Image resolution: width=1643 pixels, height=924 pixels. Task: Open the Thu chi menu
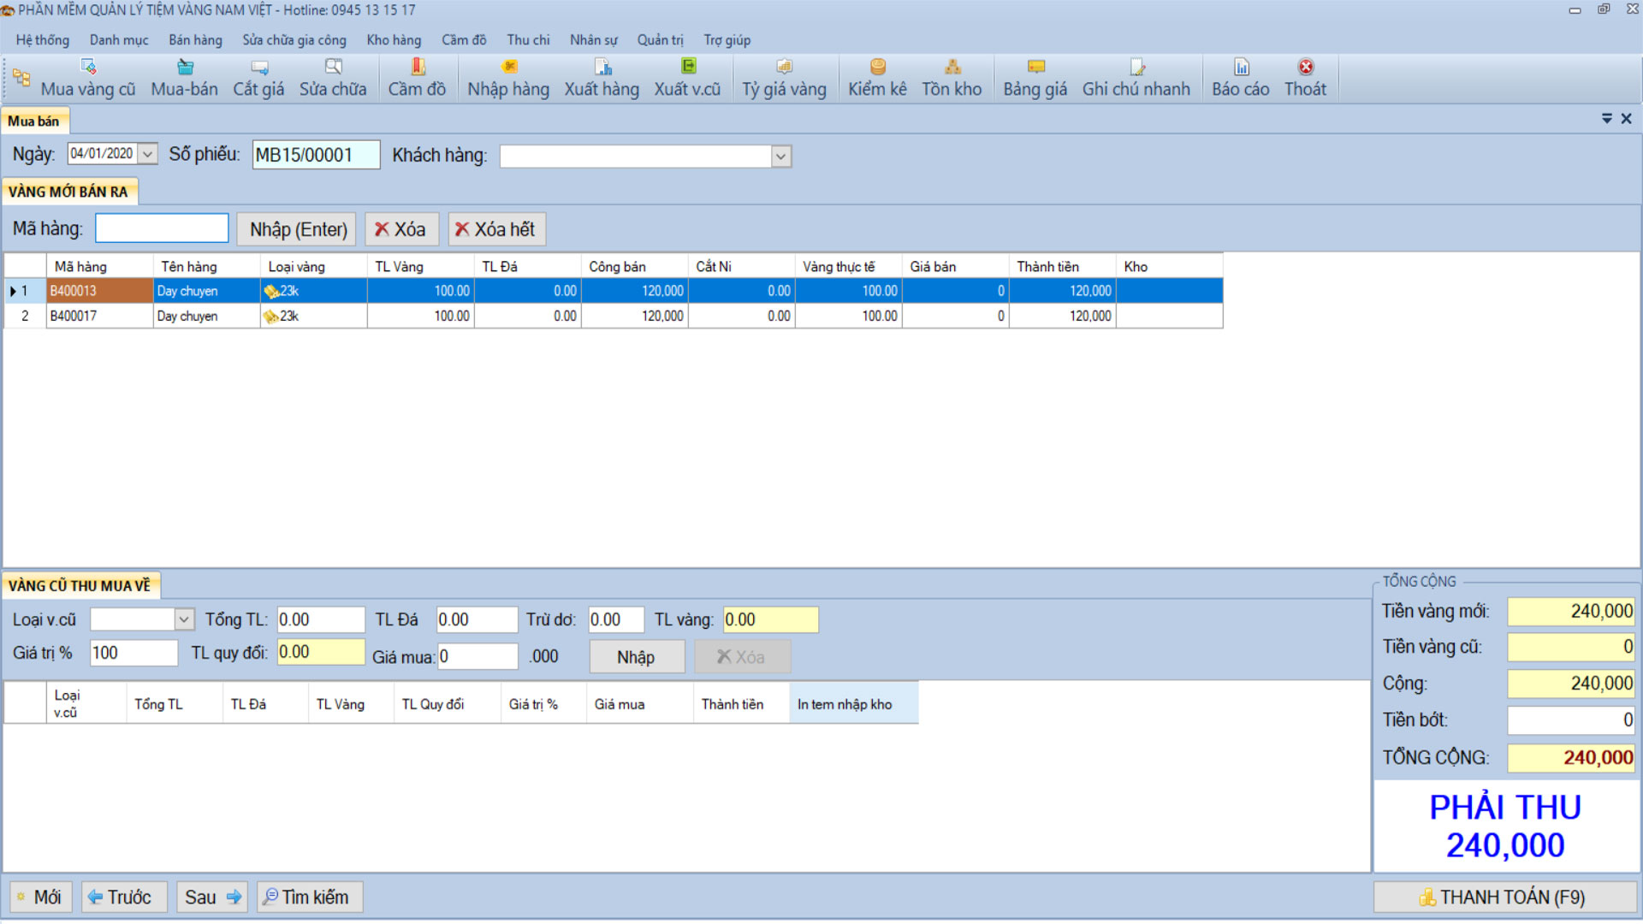pyautogui.click(x=528, y=40)
